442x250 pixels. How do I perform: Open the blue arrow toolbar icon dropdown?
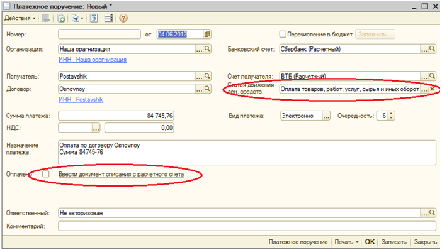click(77, 19)
